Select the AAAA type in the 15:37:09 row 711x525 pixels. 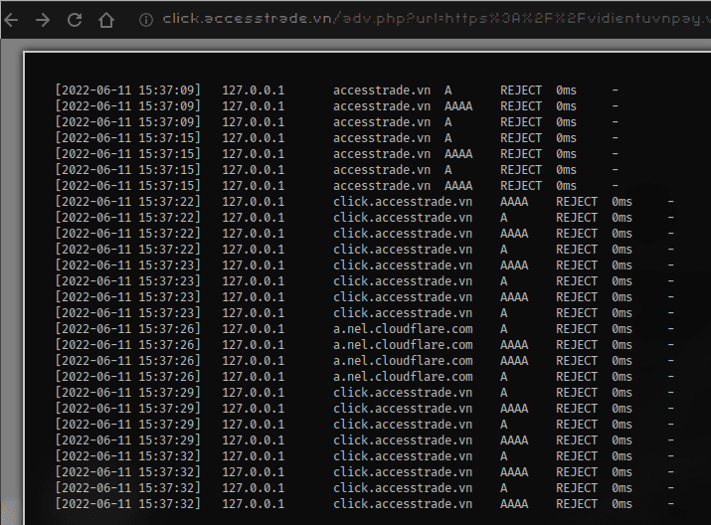click(458, 106)
